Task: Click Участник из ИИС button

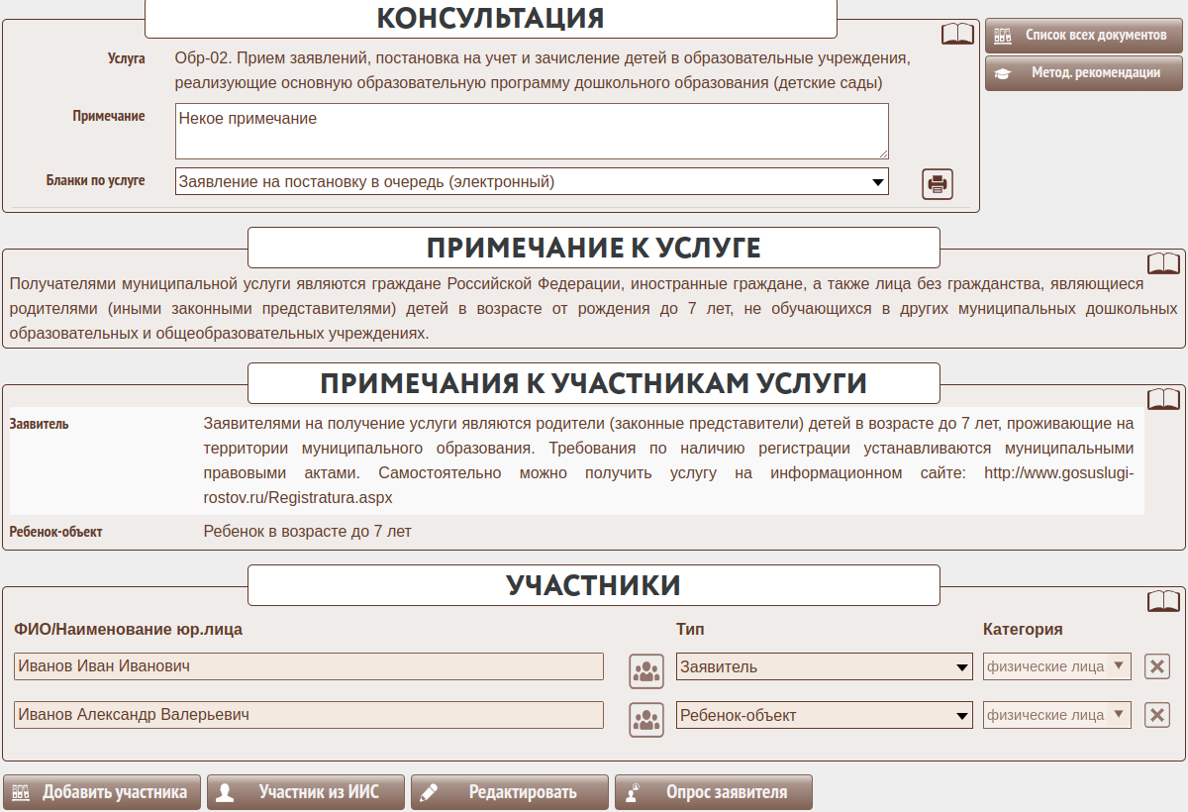Action: click(x=306, y=792)
